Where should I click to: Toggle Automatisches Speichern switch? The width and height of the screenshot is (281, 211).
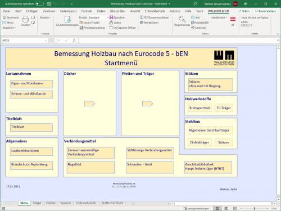click(39, 3)
